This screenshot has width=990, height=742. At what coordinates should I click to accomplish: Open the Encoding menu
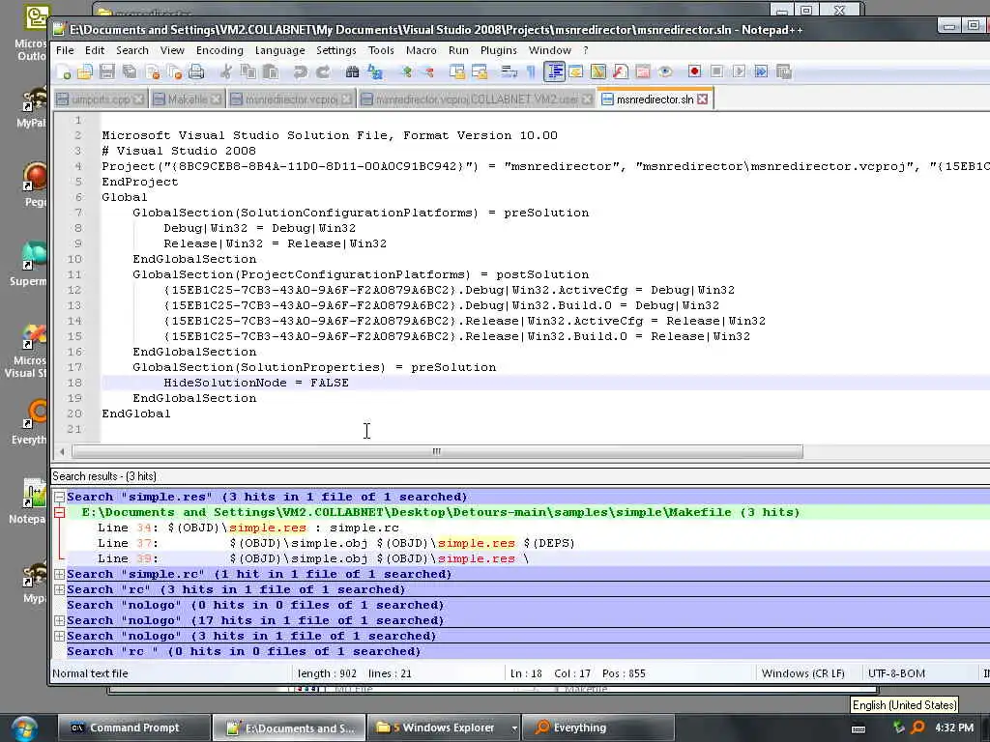pos(219,50)
